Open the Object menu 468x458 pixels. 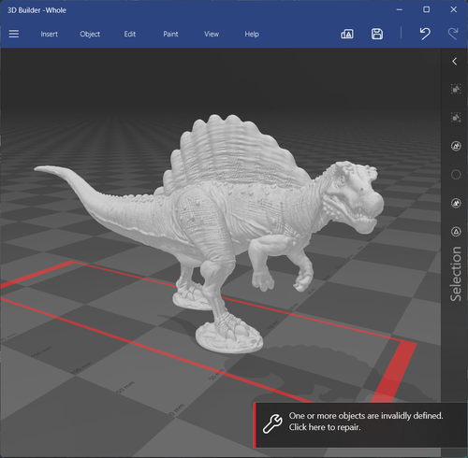(x=90, y=34)
